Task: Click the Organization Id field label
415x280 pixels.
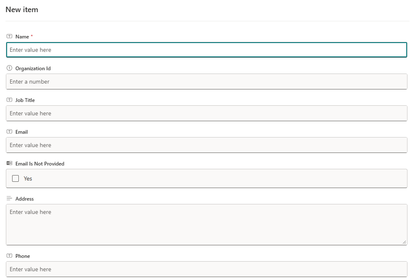Action: [x=33, y=69]
